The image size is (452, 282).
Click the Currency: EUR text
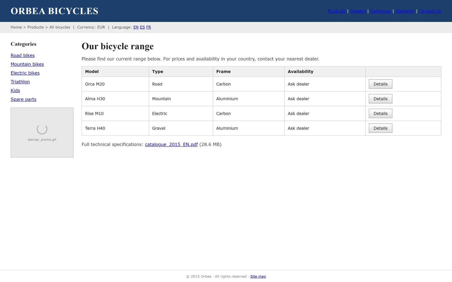(91, 27)
